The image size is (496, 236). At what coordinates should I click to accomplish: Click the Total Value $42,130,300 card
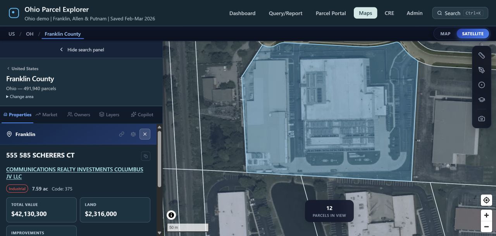pyautogui.click(x=41, y=210)
